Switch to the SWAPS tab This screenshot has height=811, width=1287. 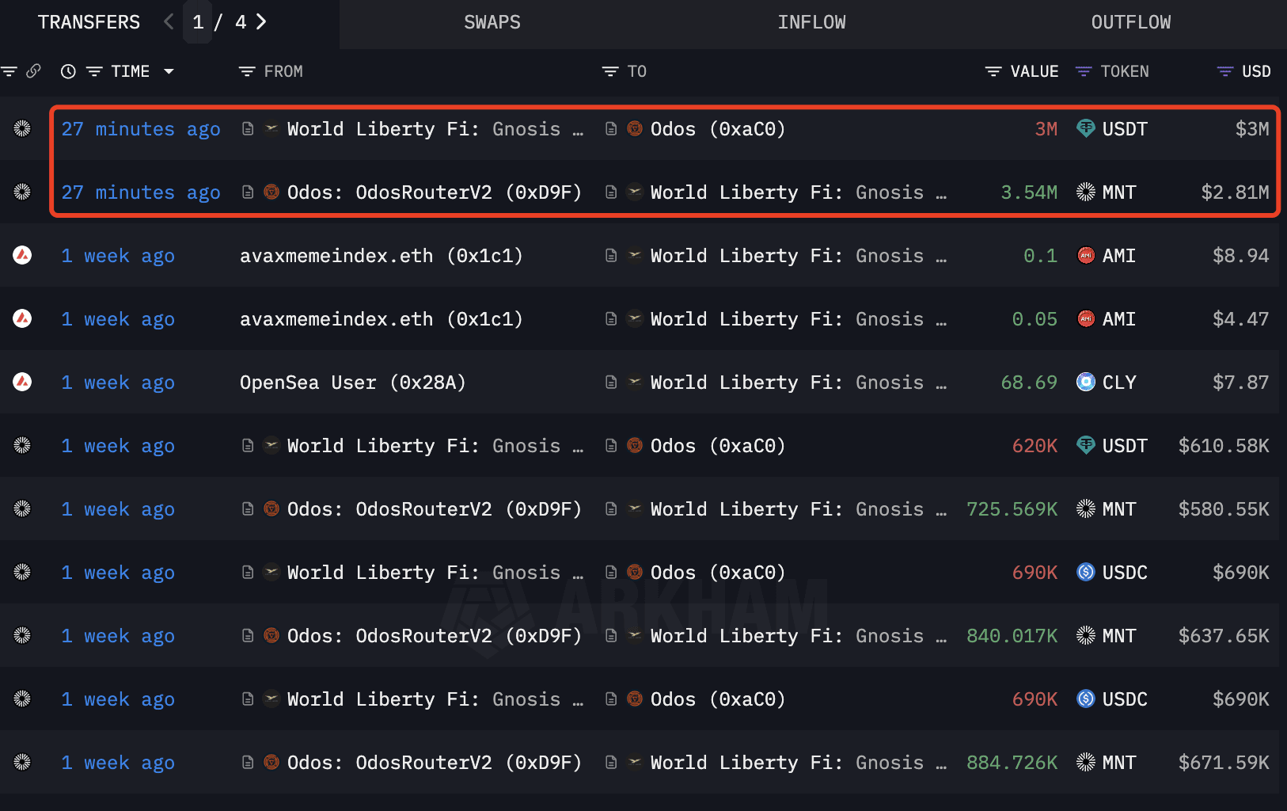coord(492,22)
